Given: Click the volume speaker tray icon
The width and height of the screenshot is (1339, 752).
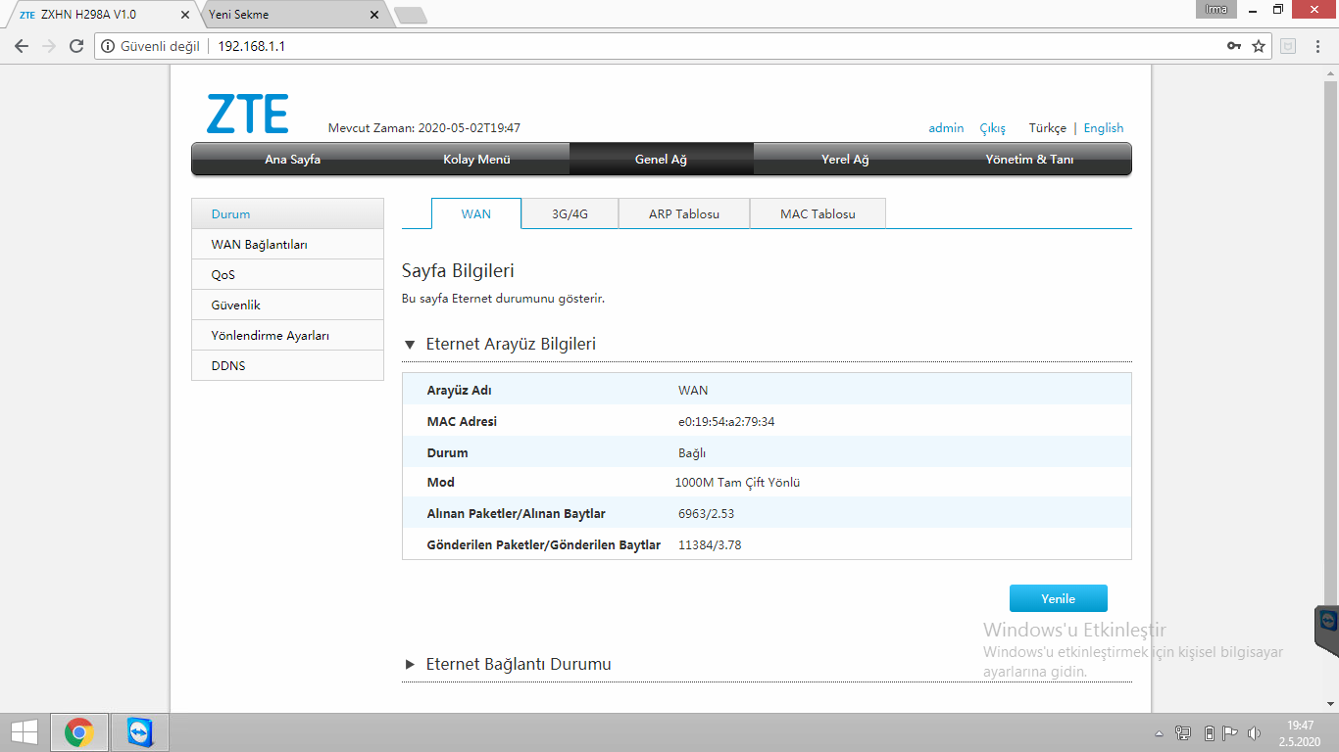Looking at the screenshot, I should (1254, 733).
